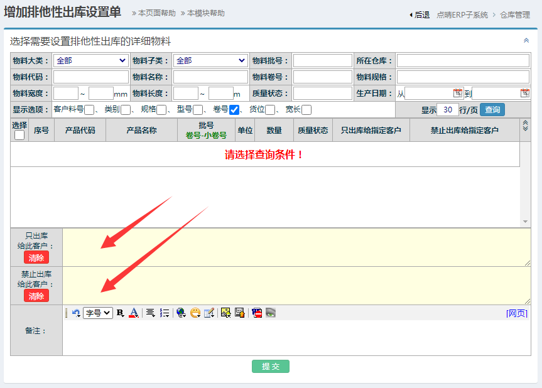Screen dimensions: 542x388
Task: Click the blue 查询 button
Action: click(x=492, y=110)
